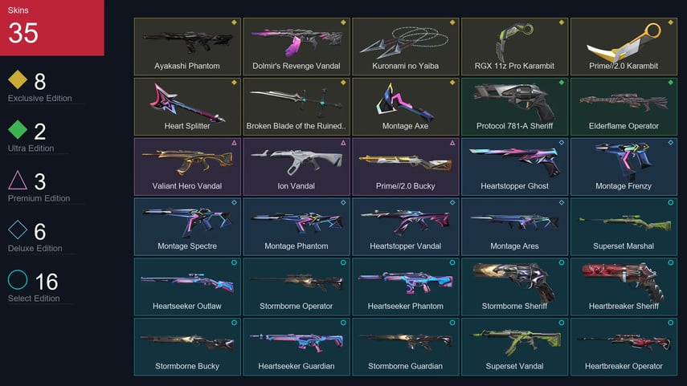Click the red Skins 35 header tile
The image size is (687, 386).
(52, 27)
